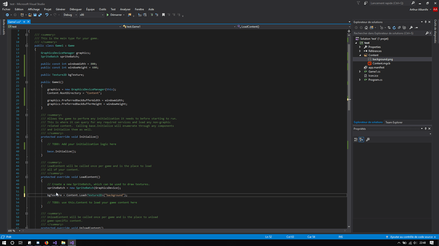Click the Save All toolbar icon
439x246 pixels.
click(x=40, y=15)
